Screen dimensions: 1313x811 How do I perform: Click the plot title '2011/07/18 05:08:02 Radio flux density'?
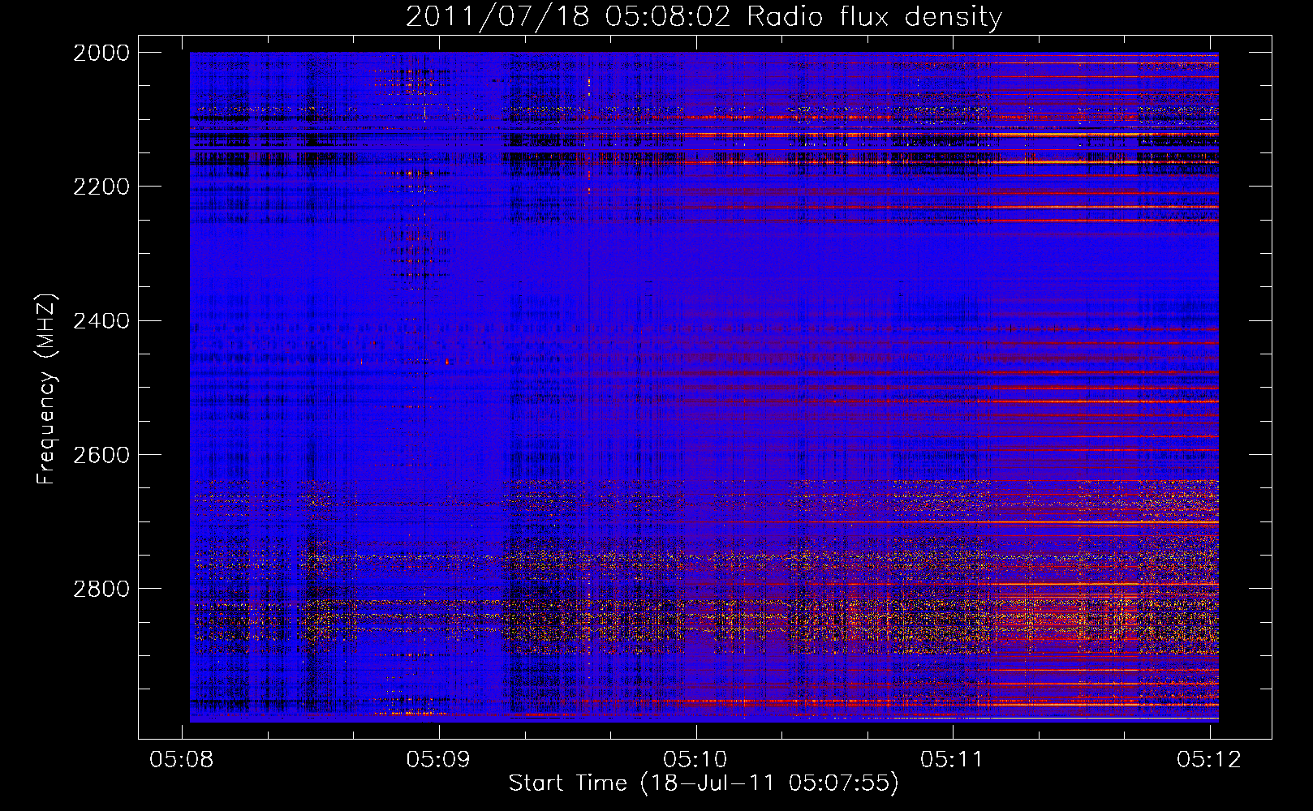704,16
